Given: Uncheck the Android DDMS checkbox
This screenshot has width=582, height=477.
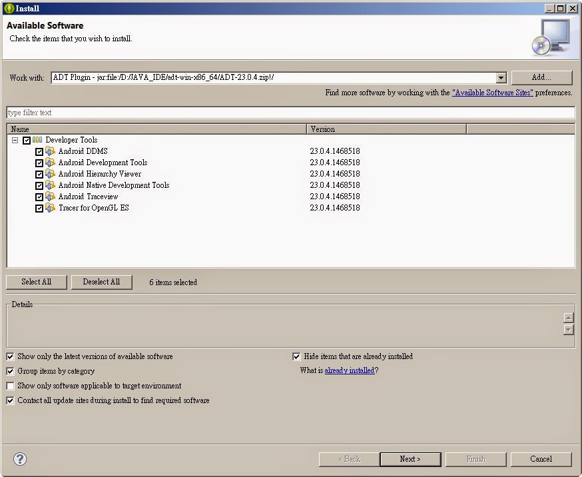Looking at the screenshot, I should pyautogui.click(x=39, y=151).
